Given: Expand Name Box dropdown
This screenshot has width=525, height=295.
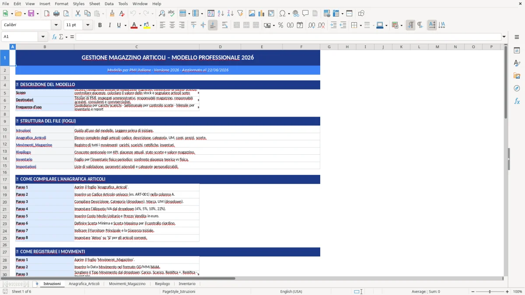Looking at the screenshot, I should point(43,37).
